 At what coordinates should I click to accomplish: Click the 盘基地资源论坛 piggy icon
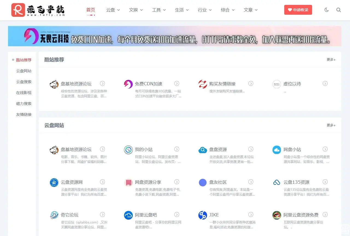(54, 84)
